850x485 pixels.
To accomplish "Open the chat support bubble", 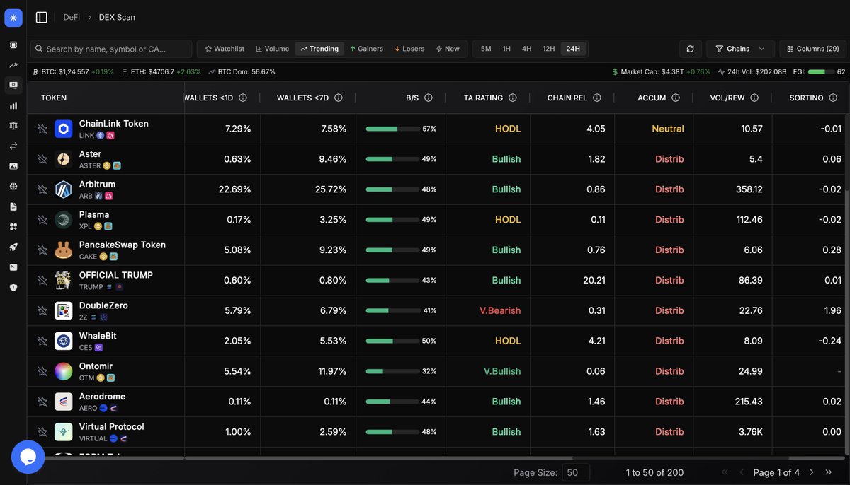I will click(28, 457).
